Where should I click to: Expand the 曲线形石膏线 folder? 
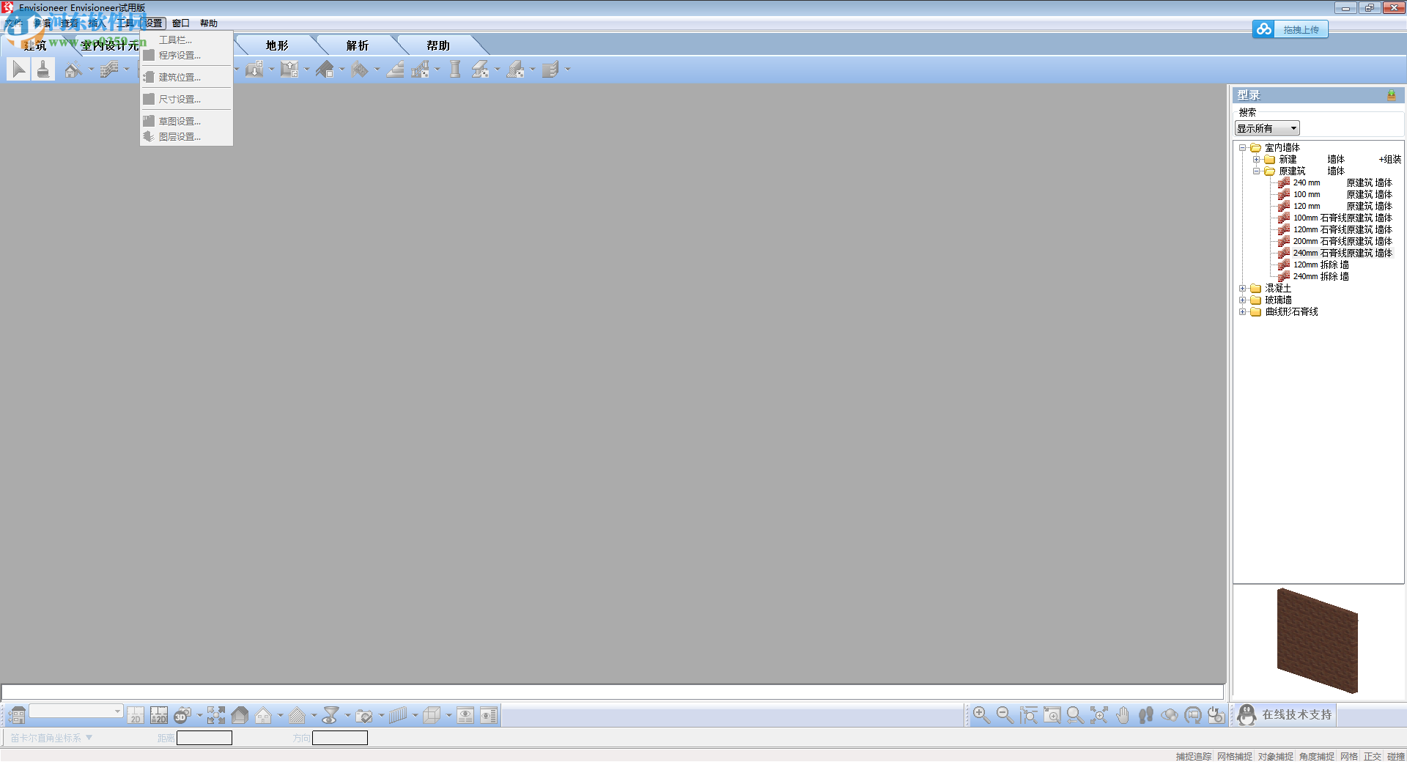pyautogui.click(x=1243, y=312)
